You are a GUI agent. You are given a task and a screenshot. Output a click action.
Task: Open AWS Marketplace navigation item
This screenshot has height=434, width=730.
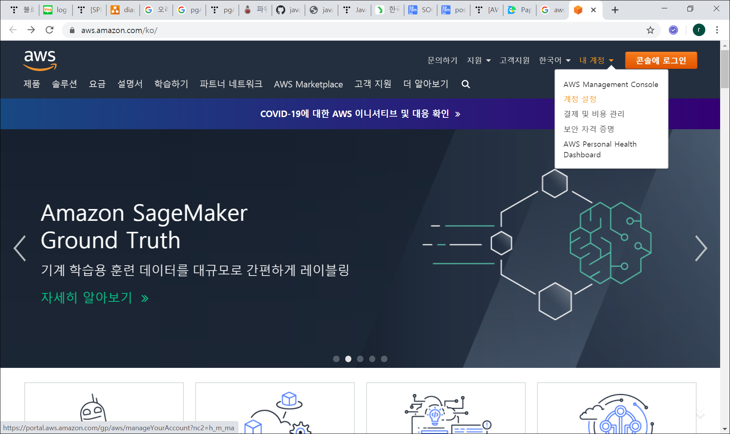click(308, 84)
